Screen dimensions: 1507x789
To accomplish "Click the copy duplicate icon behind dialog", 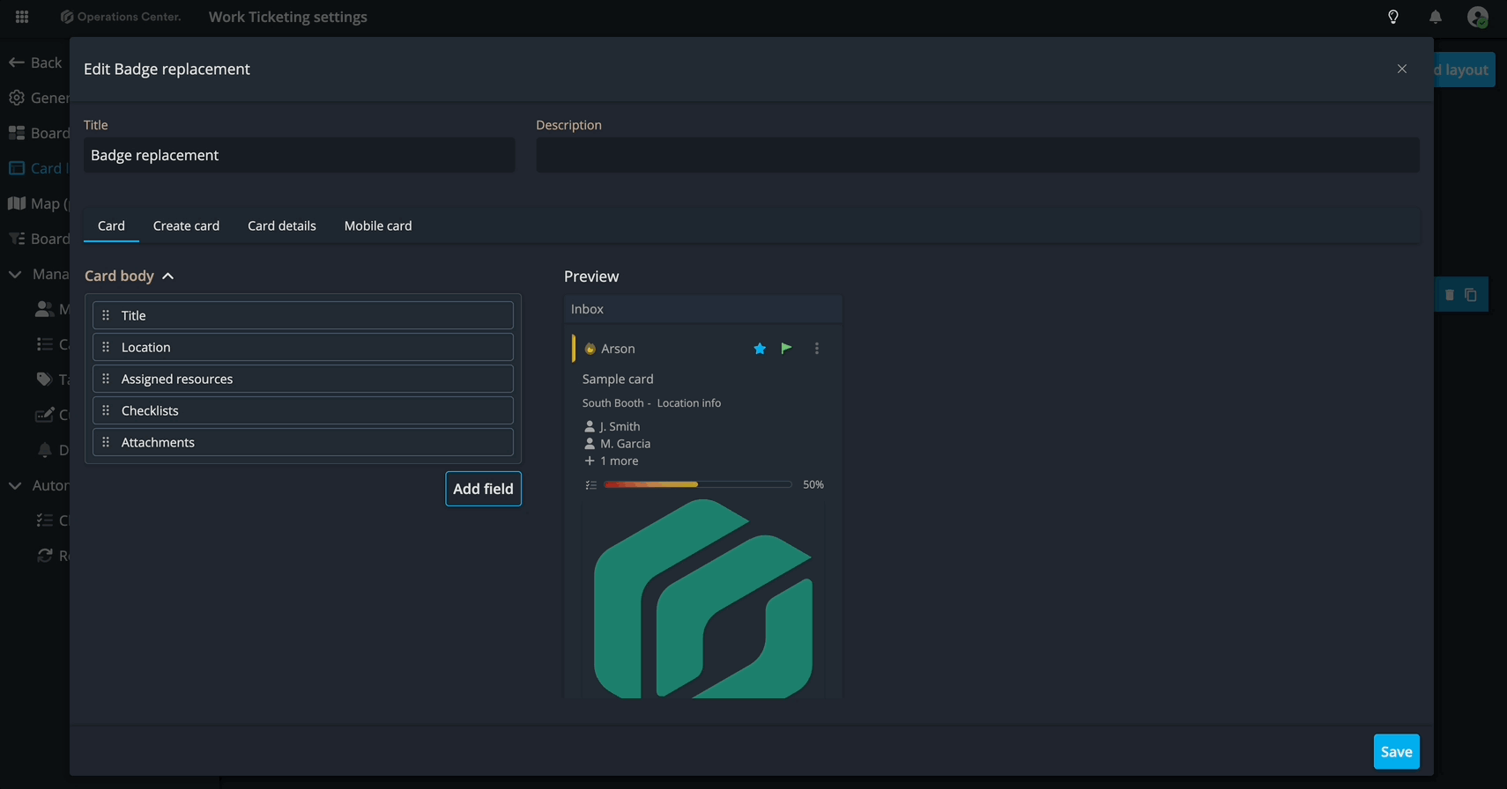I will pos(1471,295).
